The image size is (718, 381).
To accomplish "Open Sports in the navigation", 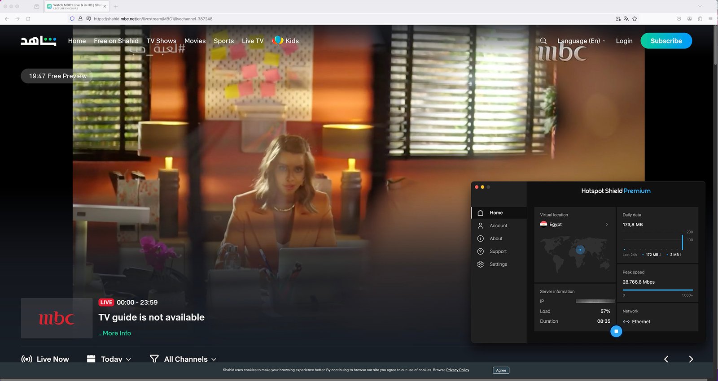I will click(x=223, y=41).
